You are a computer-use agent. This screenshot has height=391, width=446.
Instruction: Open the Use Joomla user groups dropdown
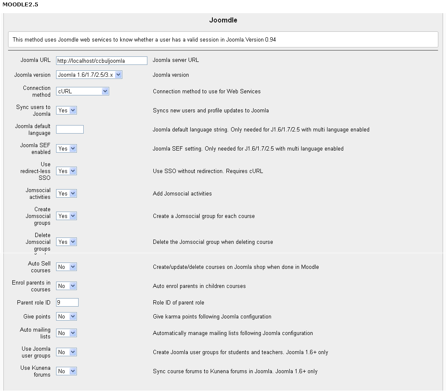[66, 352]
